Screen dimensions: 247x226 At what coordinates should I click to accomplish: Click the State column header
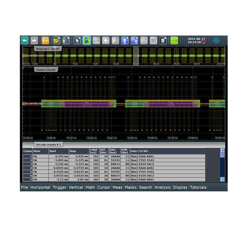tap(41, 151)
